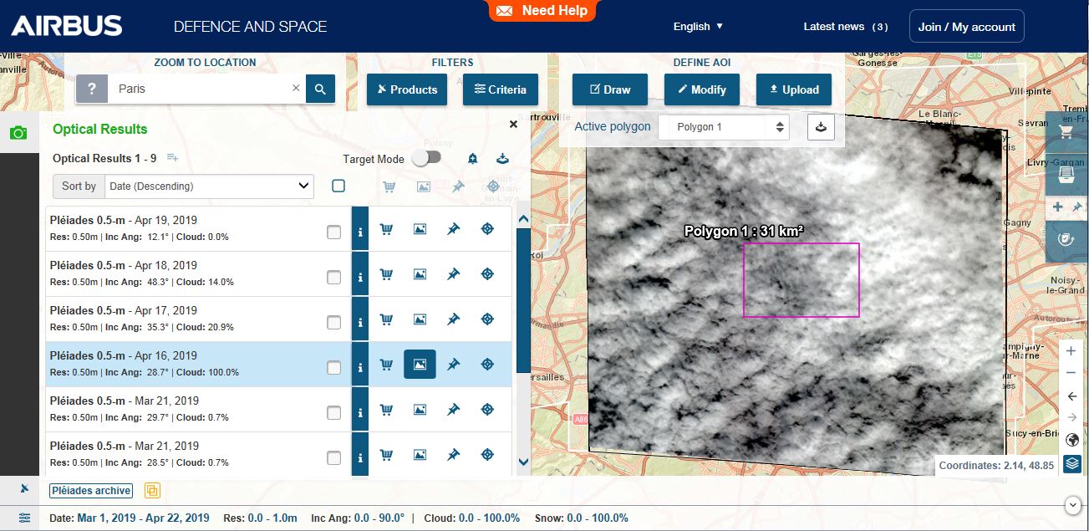This screenshot has height=531, width=1089.
Task: Open the English language dropdown
Action: [699, 27]
